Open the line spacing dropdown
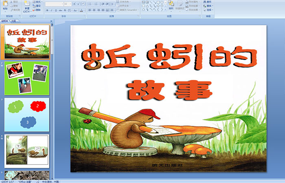285x183 pixels. tap(112, 4)
